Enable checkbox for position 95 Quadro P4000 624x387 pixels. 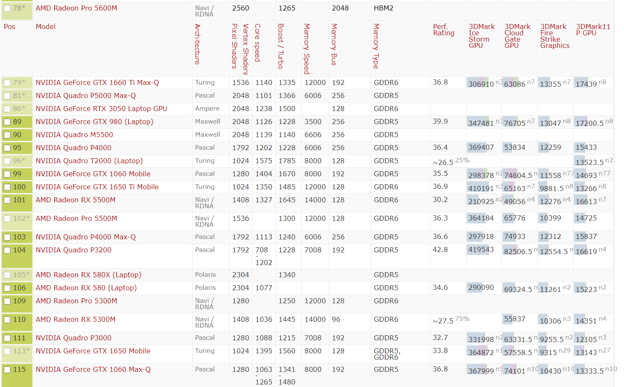point(7,148)
